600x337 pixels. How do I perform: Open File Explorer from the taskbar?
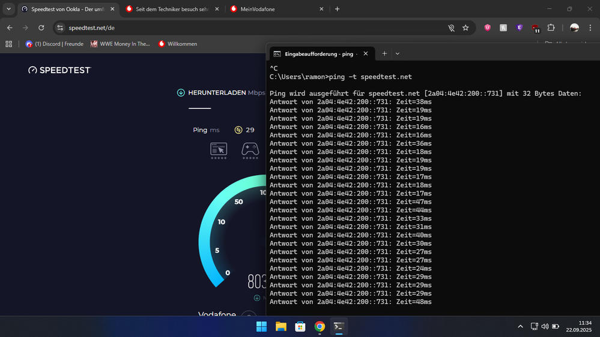click(281, 327)
